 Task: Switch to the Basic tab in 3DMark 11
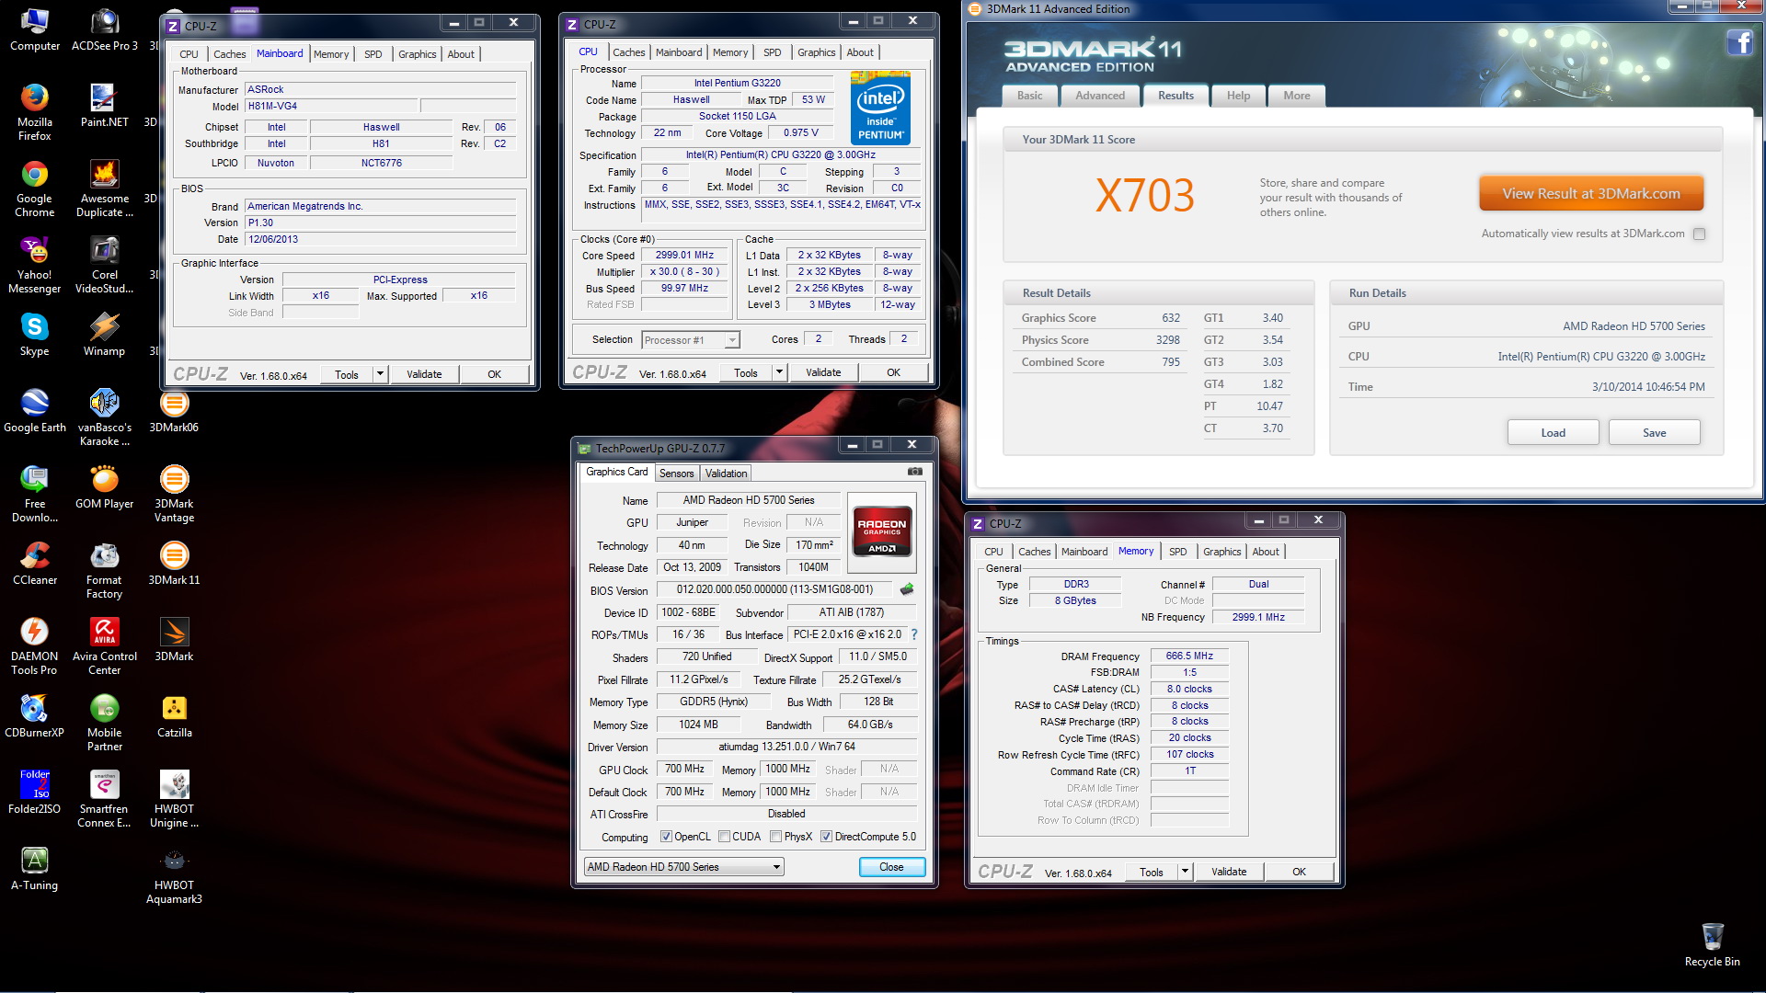1029,96
